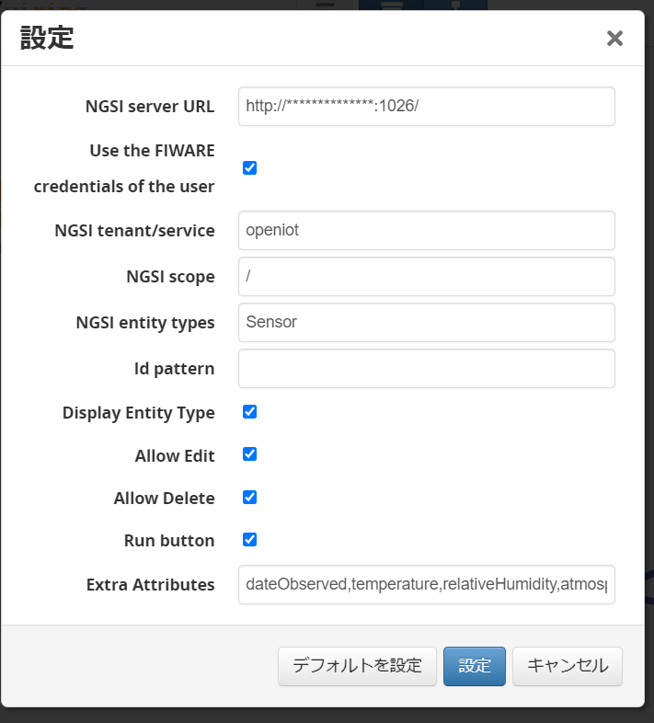The height and width of the screenshot is (723, 654).
Task: Click the Allow Edit label text
Action: [175, 455]
